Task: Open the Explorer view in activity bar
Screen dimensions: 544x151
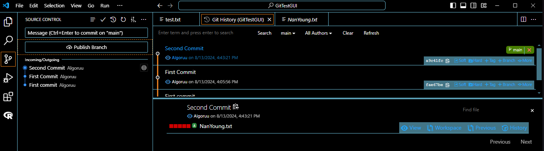Action: coord(8,21)
